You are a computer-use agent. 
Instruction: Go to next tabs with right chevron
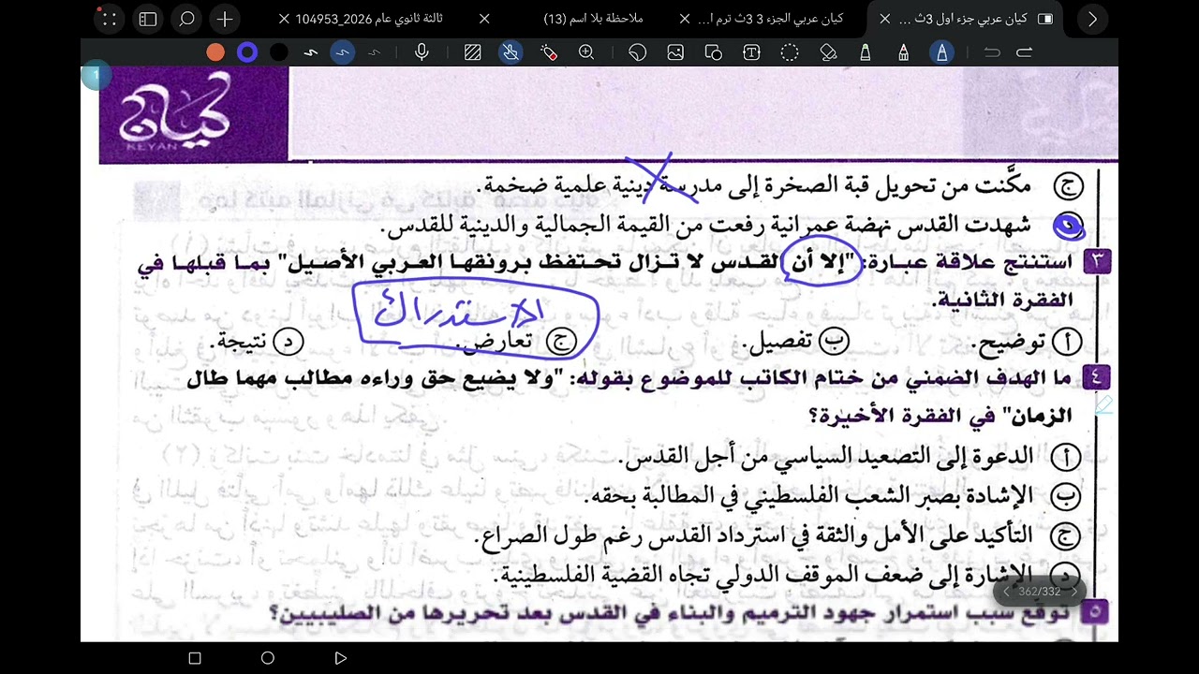tap(1092, 19)
